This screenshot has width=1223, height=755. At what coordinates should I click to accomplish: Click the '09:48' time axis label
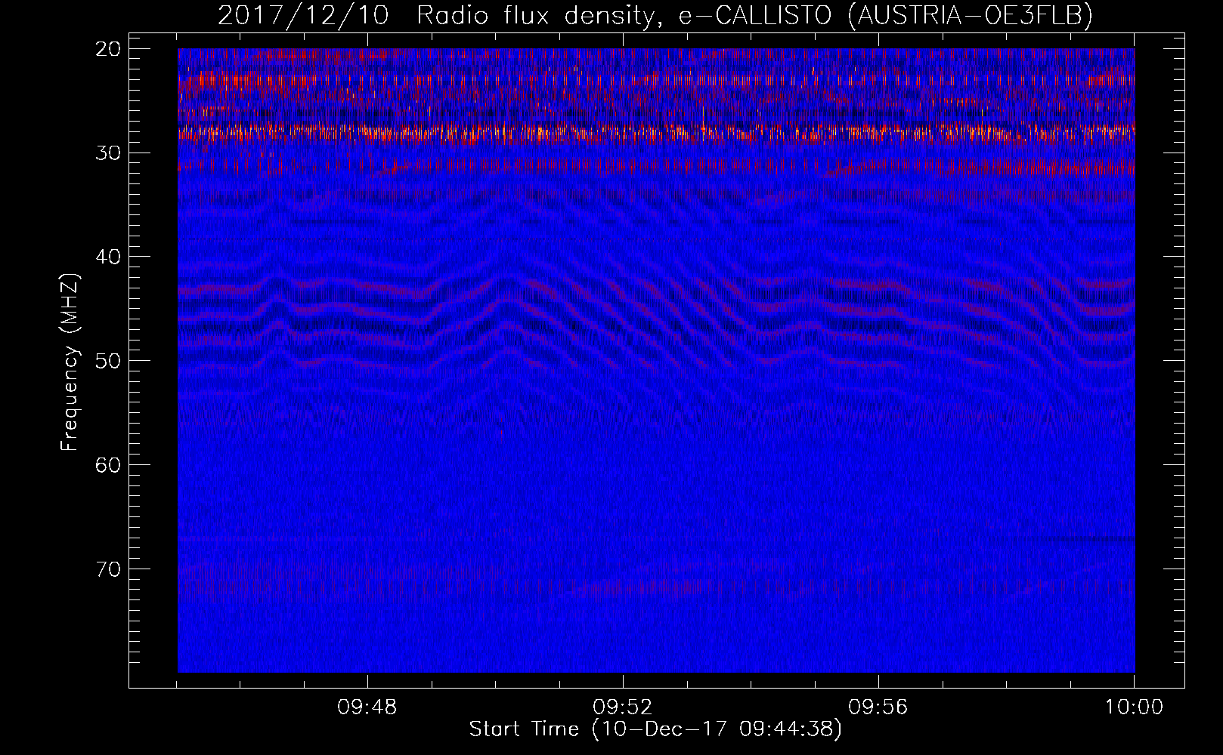(367, 707)
